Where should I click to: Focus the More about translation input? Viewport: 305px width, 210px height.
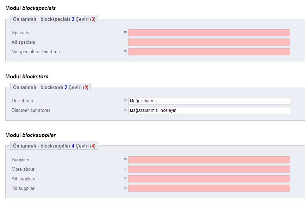pyautogui.click(x=209, y=169)
